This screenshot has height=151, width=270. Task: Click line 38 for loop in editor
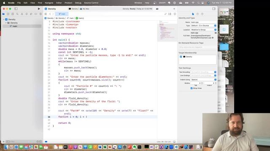pyautogui.click(x=73, y=117)
